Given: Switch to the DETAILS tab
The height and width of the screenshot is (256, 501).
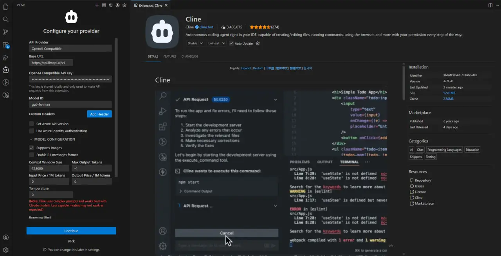Looking at the screenshot, I should coord(153,56).
